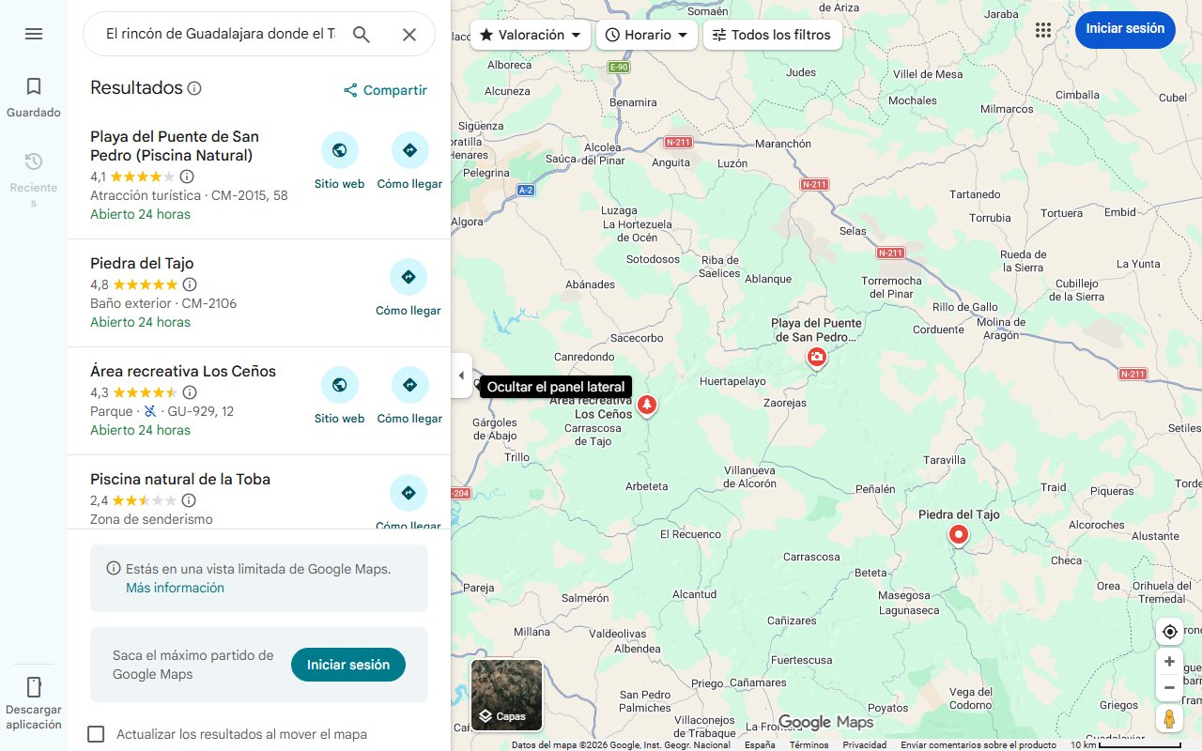This screenshot has height=751, width=1202.
Task: Open the Google apps grid
Action: [1042, 29]
